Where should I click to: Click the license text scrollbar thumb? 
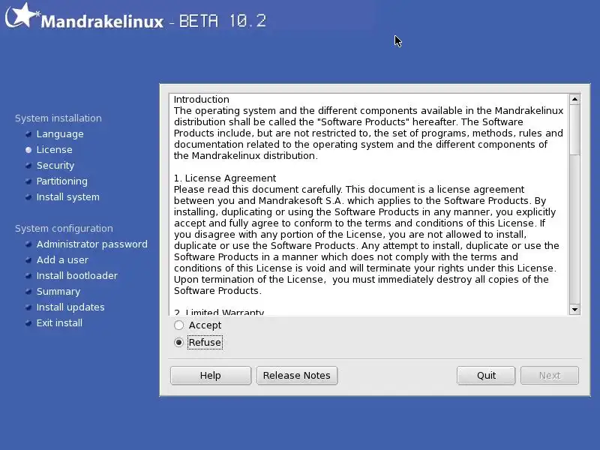[x=574, y=130]
